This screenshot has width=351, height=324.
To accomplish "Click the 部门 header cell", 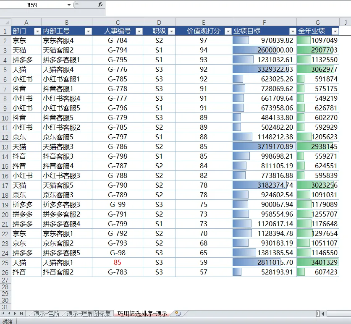I will pyautogui.click(x=26, y=31).
